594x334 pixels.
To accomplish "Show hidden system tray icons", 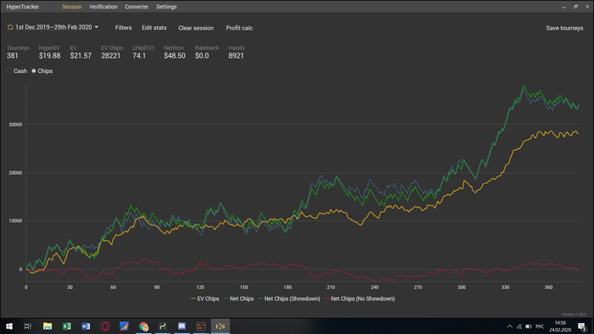I will point(509,326).
